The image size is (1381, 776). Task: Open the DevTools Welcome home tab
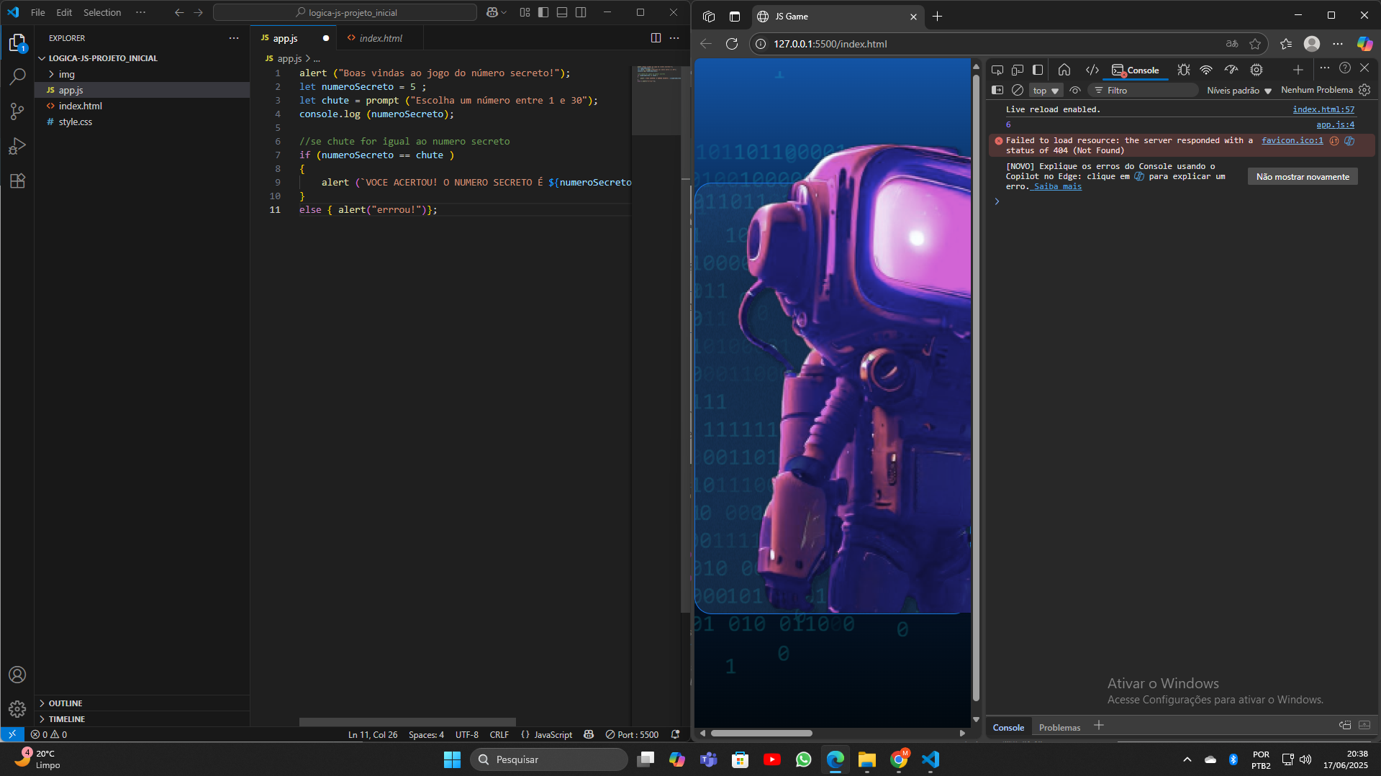coord(1064,70)
